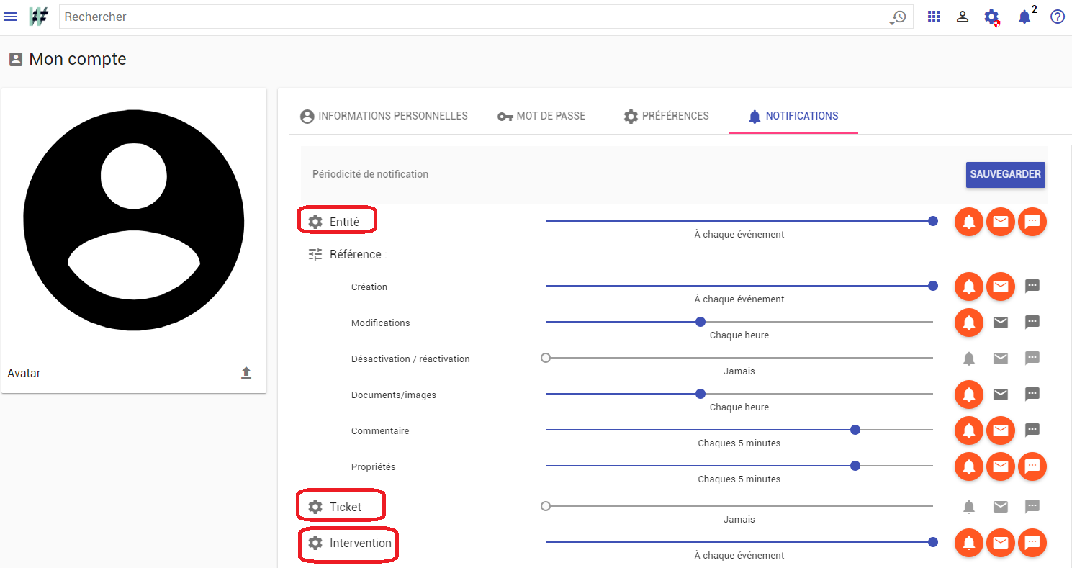Image resolution: width=1072 pixels, height=568 pixels.
Task: Expand the Ticket notification section
Action: [x=315, y=507]
